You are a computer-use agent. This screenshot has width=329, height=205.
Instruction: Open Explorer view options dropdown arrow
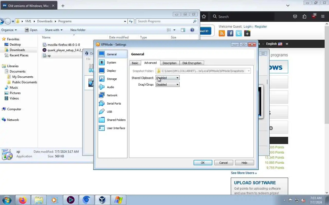point(174,30)
